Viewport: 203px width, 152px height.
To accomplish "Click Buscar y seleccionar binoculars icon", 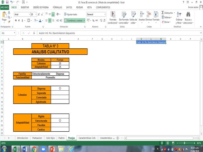I will point(188,14).
